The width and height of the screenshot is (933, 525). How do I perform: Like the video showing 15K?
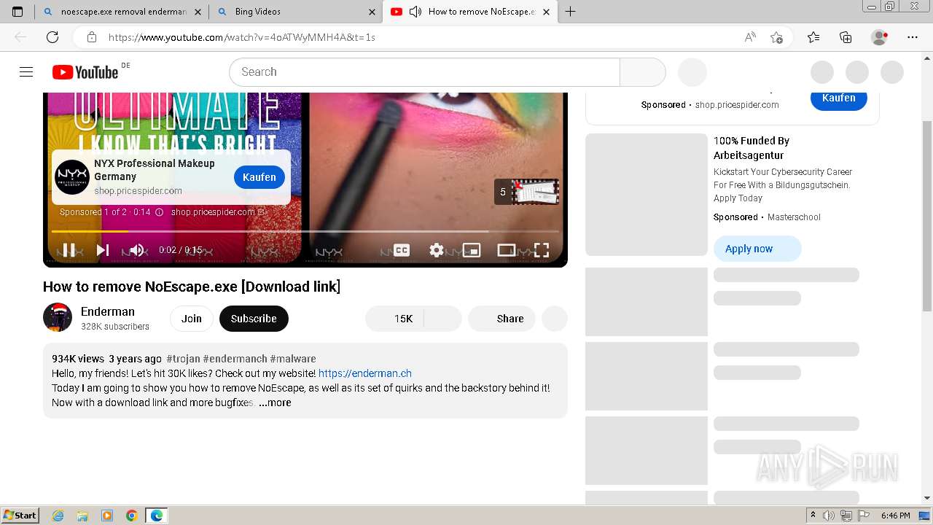point(394,319)
